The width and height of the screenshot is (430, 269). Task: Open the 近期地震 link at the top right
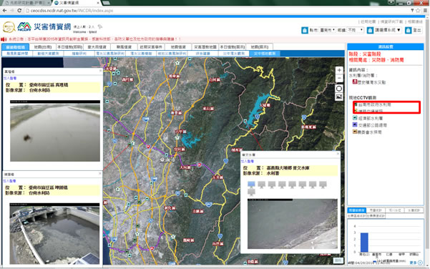pos(368,21)
